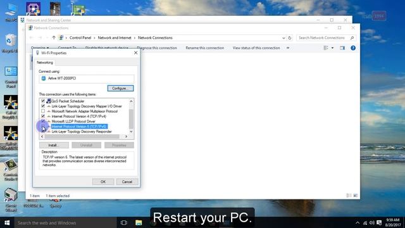Toggle Microsoft LLDP Protocol Driver checkbox
Viewport: 405px width, 228px height.
[x=43, y=121]
